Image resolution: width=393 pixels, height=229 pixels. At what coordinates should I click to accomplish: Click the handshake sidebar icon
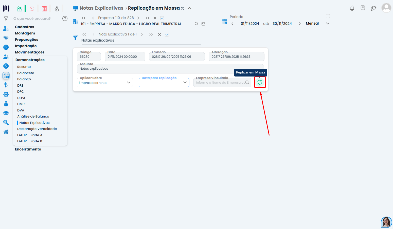[x=6, y=38]
